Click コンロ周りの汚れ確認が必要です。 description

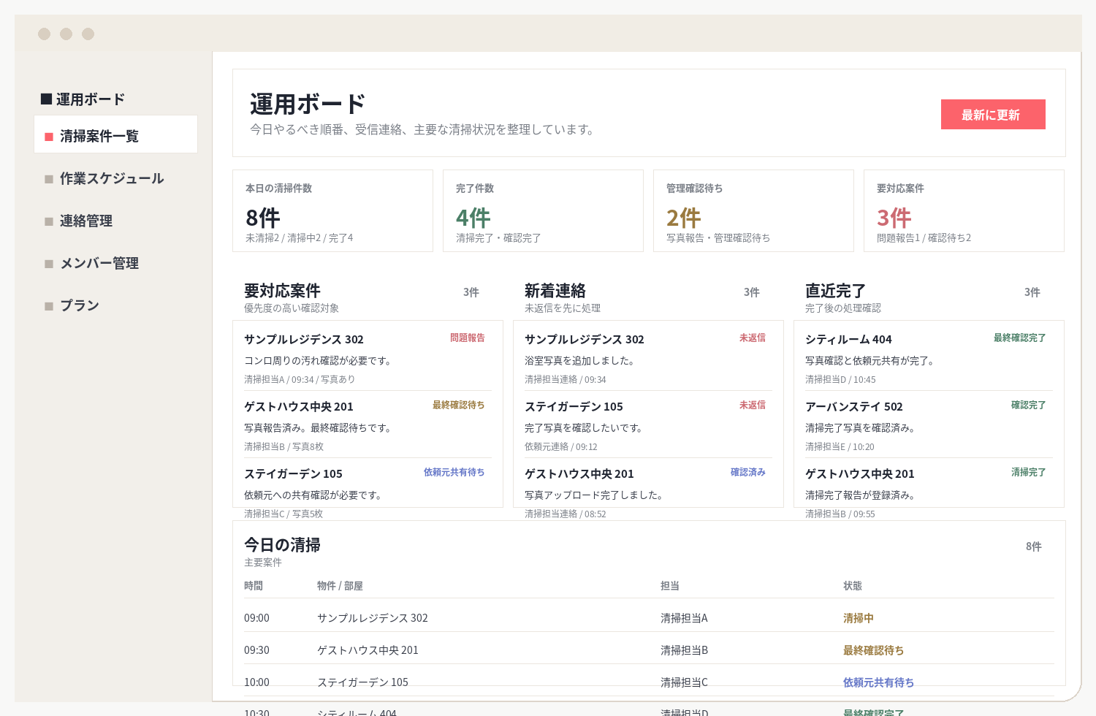click(319, 361)
